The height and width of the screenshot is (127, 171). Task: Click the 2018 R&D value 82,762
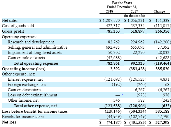pos(114,42)
